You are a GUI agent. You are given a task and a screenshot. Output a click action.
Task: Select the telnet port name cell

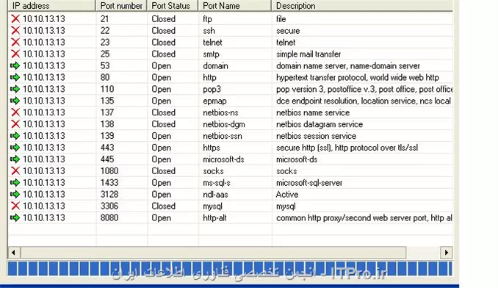212,43
